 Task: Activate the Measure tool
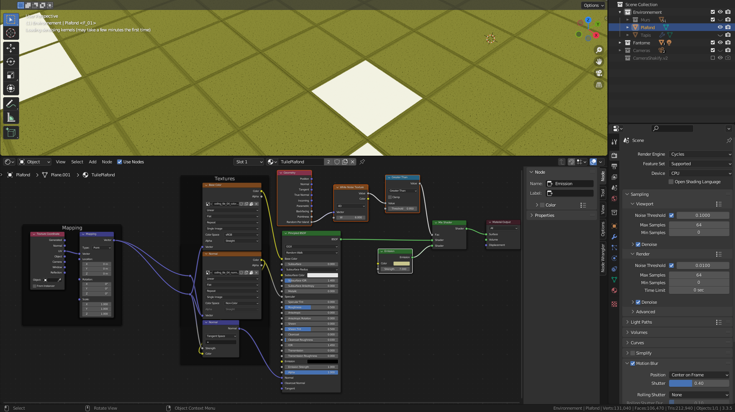[x=11, y=118]
